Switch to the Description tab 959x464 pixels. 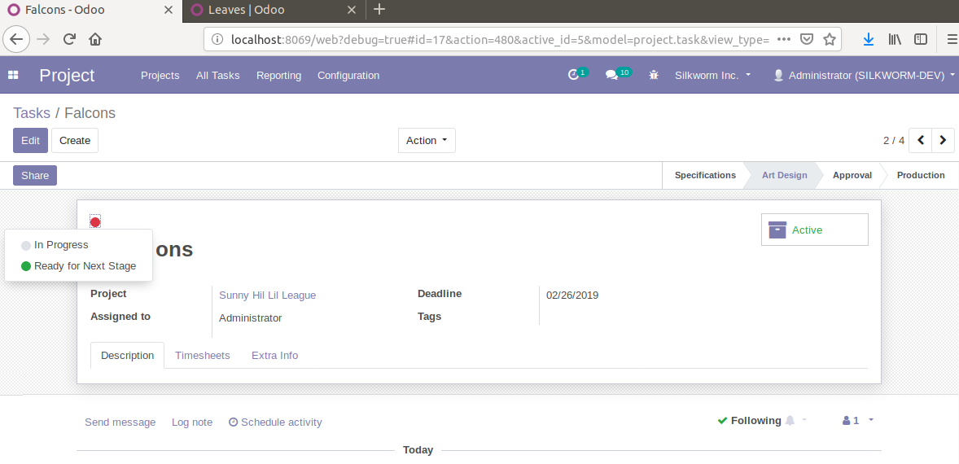point(127,355)
